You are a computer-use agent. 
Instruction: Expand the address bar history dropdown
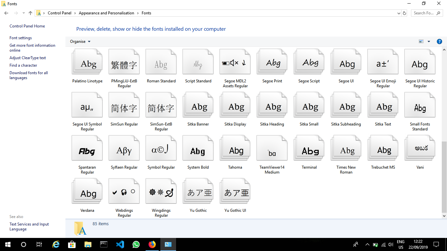click(x=399, y=13)
